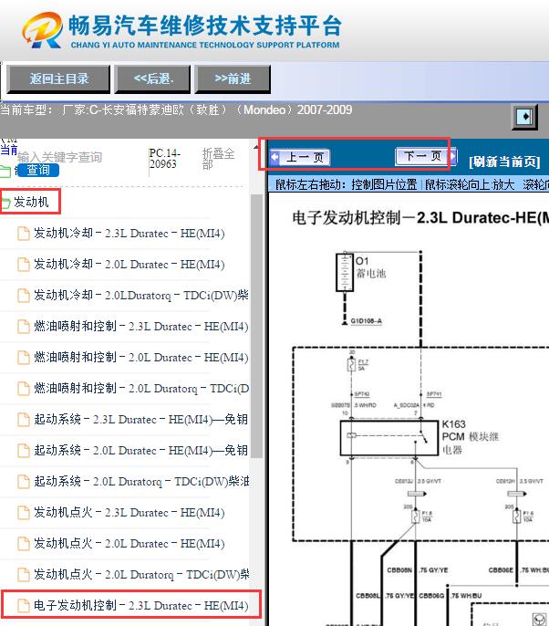Click document icon beside 发动机冷却－2.0L Duratec
This screenshot has width=549, height=626.
click(x=24, y=265)
